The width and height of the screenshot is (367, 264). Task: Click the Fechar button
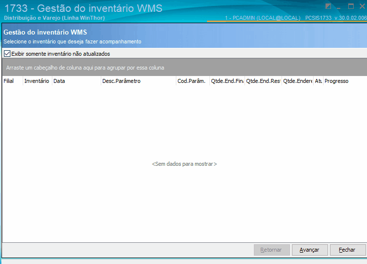(347, 250)
